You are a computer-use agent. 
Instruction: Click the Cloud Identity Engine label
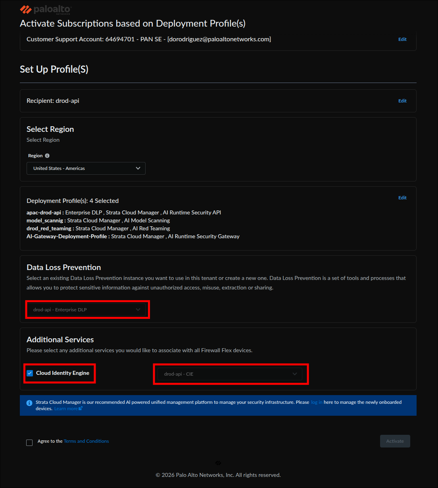[x=63, y=373]
